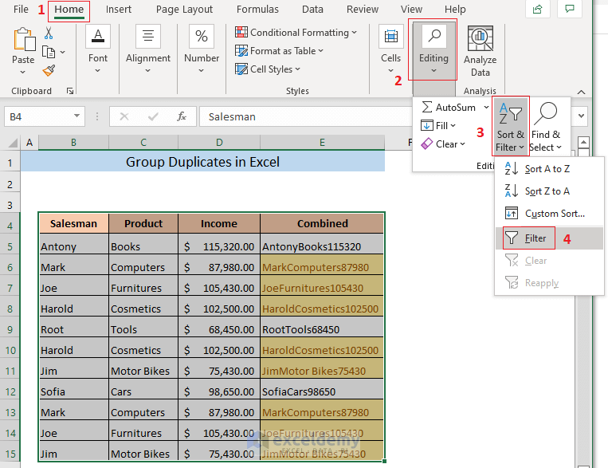This screenshot has height=468, width=608.
Task: Open the Comments speech bubble icon
Action: click(x=569, y=10)
